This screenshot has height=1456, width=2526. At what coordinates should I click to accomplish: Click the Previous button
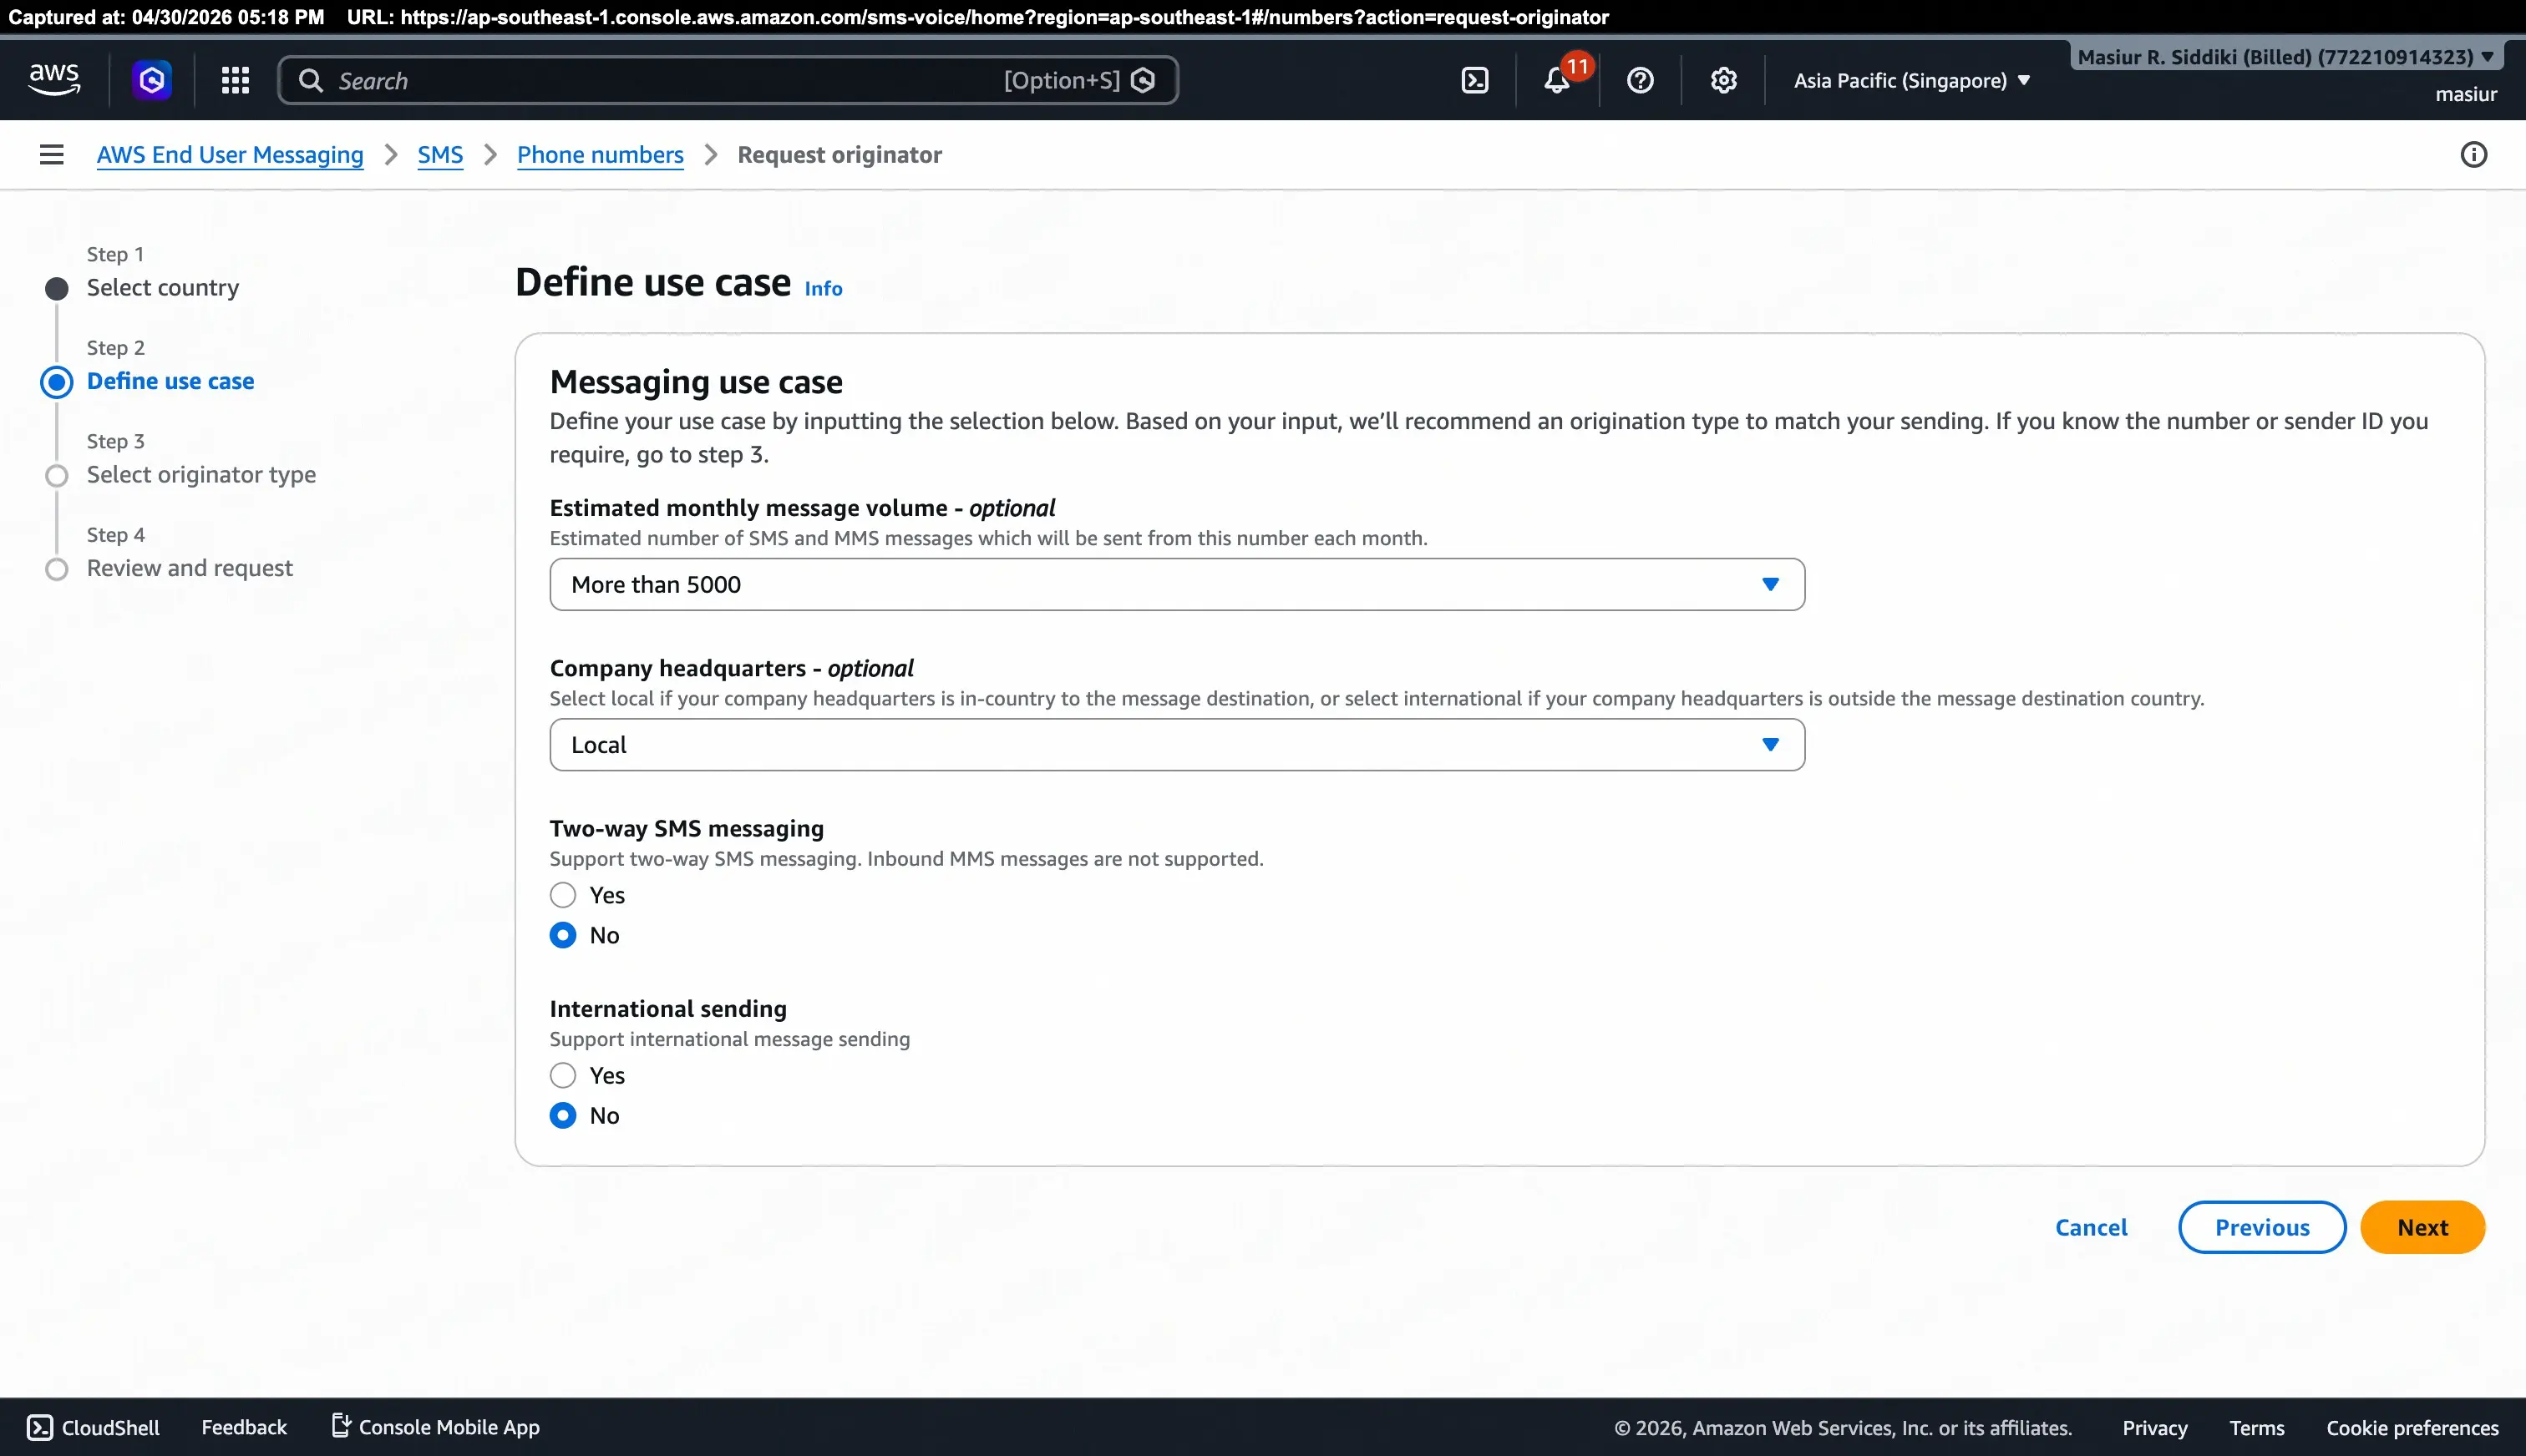click(2262, 1227)
